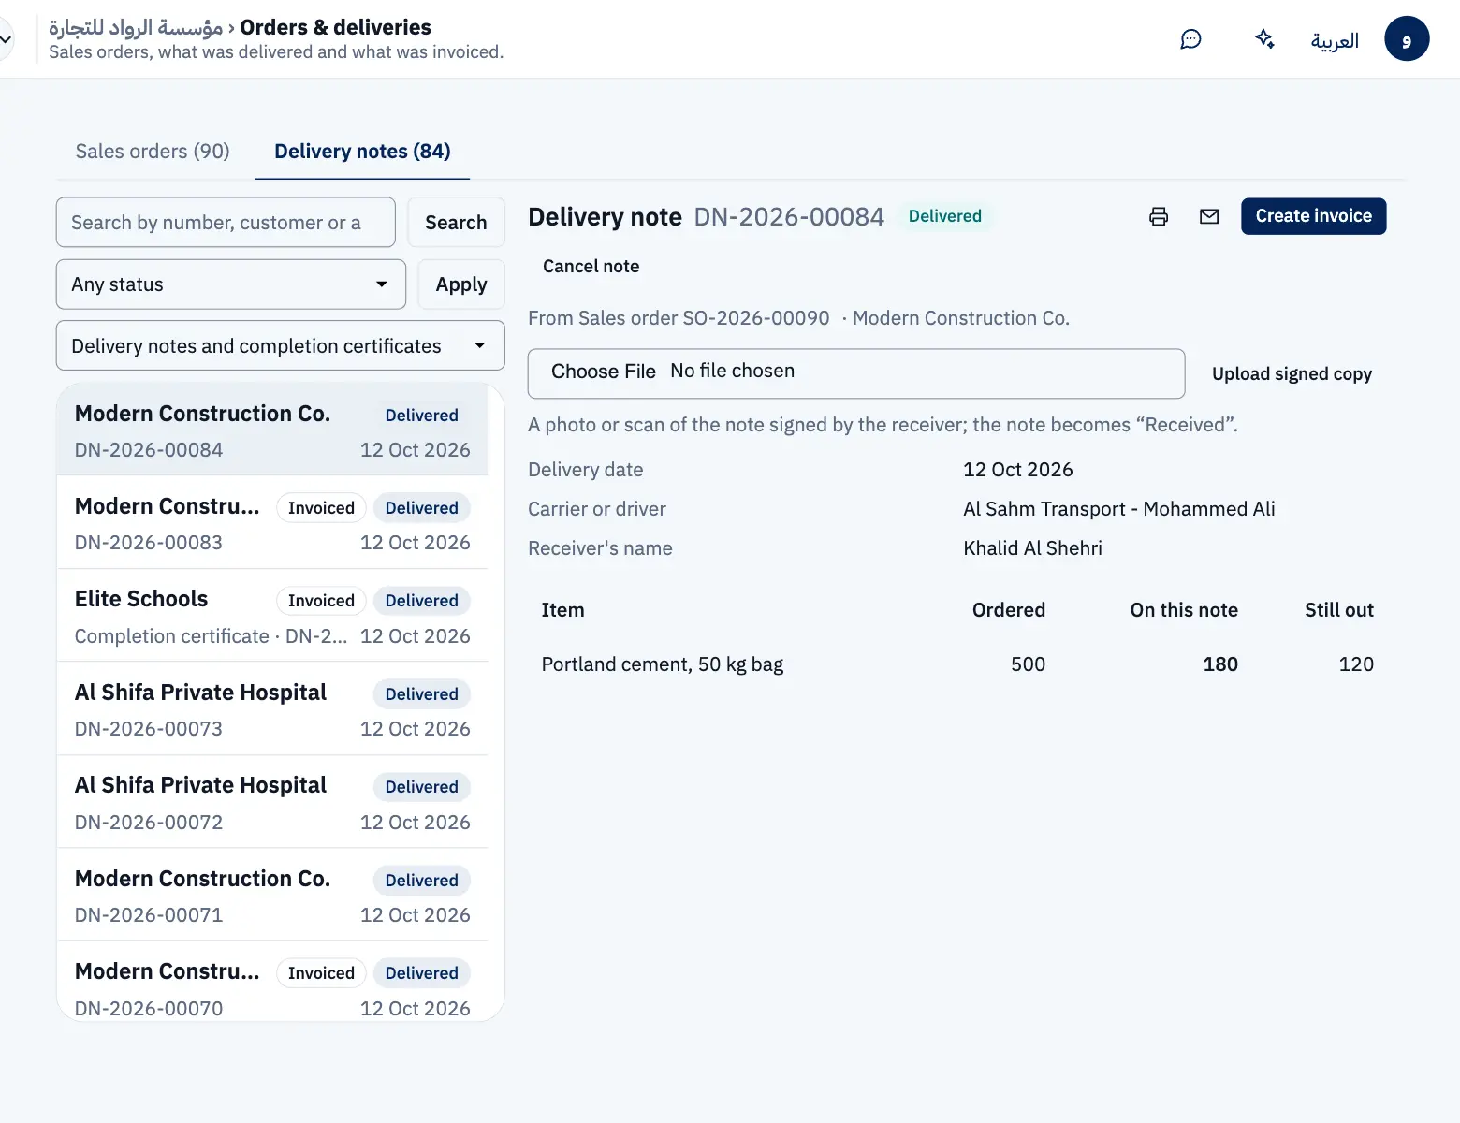Click the Still out column header
1460x1123 pixels.
(1339, 610)
